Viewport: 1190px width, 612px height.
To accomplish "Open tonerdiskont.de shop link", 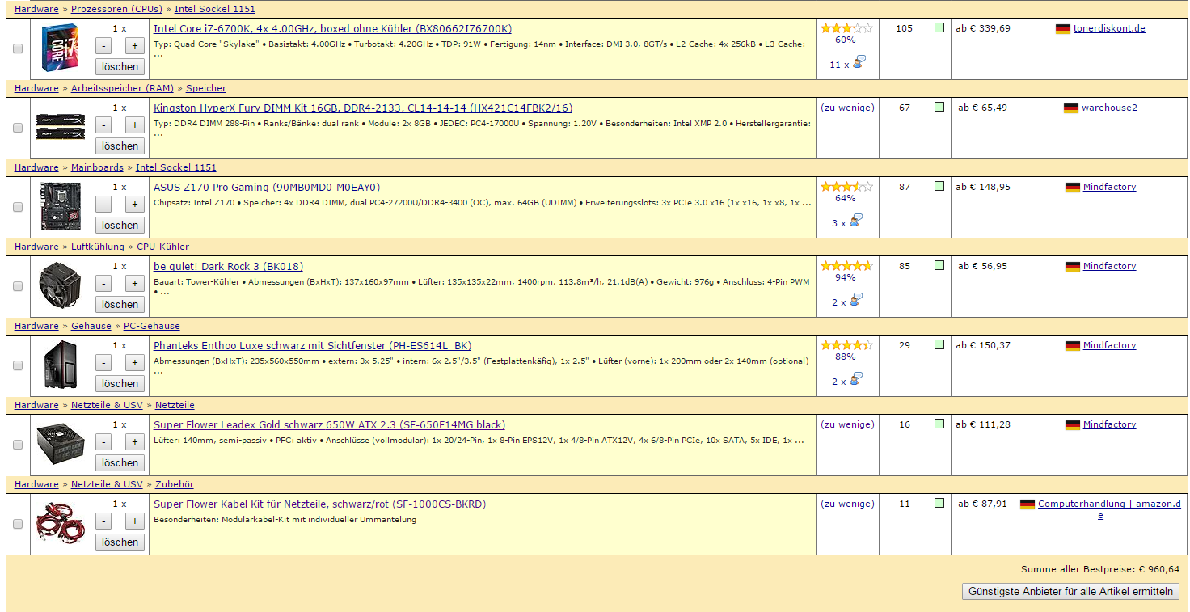I will [1109, 29].
